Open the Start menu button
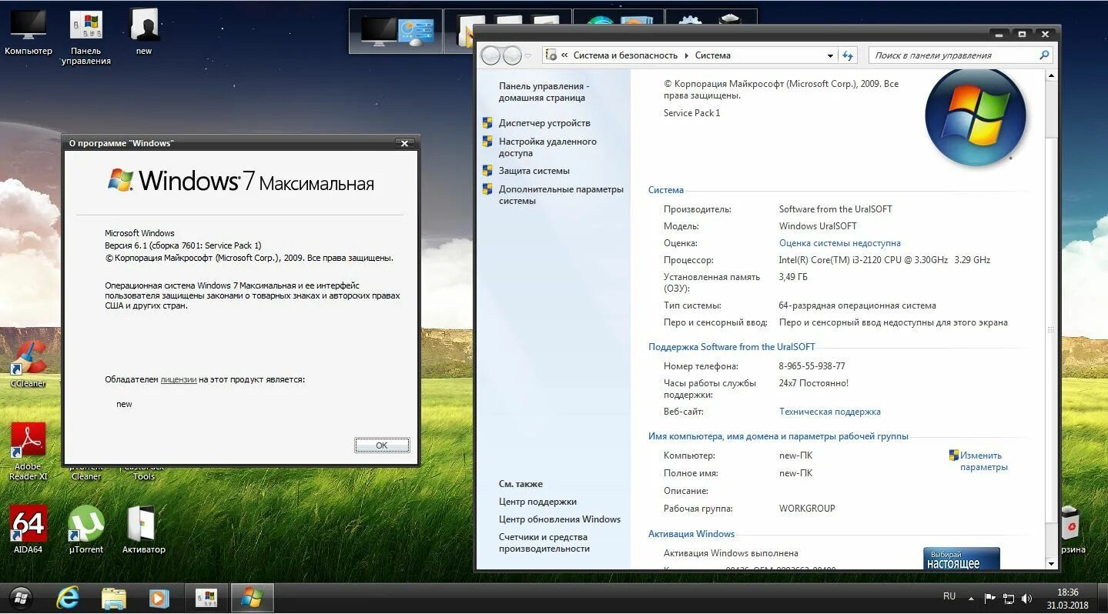This screenshot has height=614, width=1108. 21,598
